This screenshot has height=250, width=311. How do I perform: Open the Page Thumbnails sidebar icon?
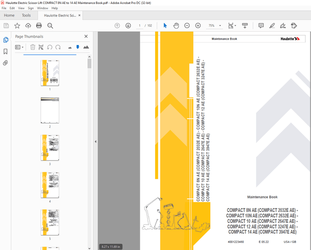tap(6, 40)
